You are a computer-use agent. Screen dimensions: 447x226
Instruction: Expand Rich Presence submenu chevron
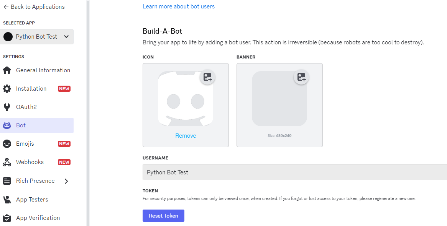point(66,181)
